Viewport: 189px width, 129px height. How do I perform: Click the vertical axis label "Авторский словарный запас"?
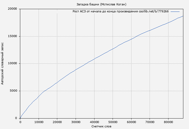coord(2,63)
